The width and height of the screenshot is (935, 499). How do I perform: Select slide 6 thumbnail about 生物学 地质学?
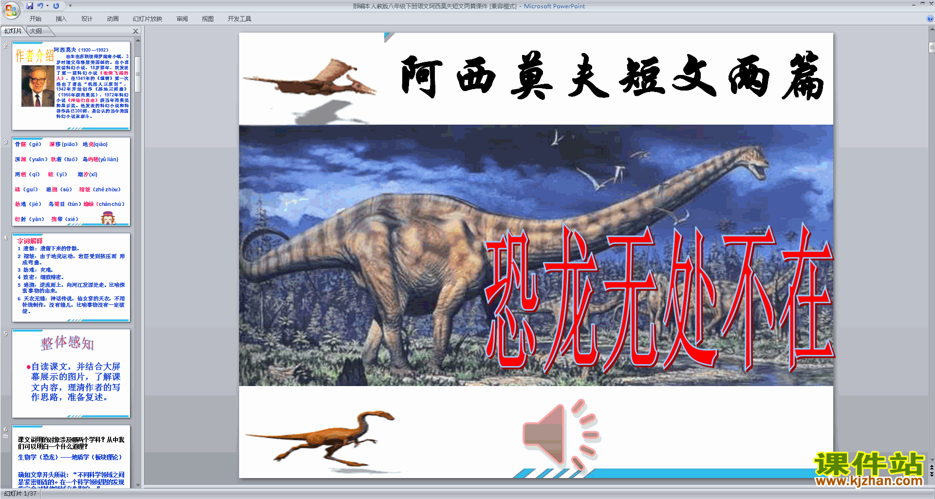[71, 457]
